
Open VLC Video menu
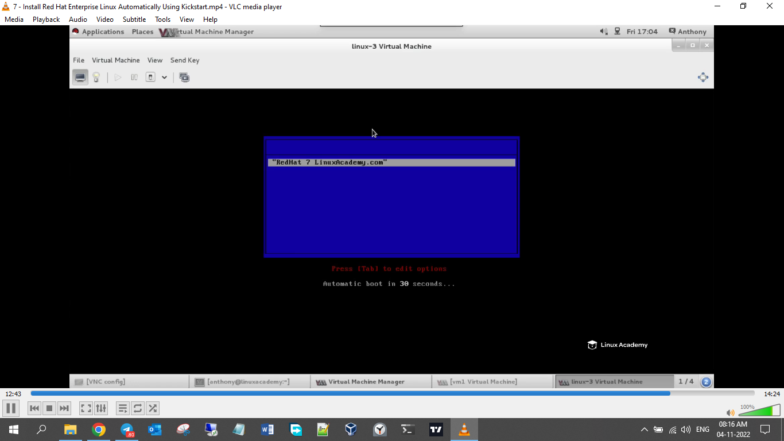click(105, 20)
